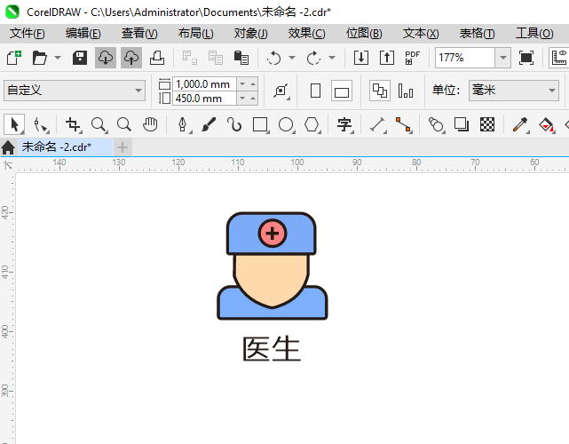Screen dimensions: 569x444
Task: Open the 布局(L) menu
Action: coord(195,34)
